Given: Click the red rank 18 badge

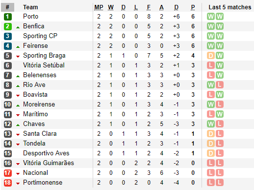Looking at the screenshot, I should pyautogui.click(x=8, y=183).
